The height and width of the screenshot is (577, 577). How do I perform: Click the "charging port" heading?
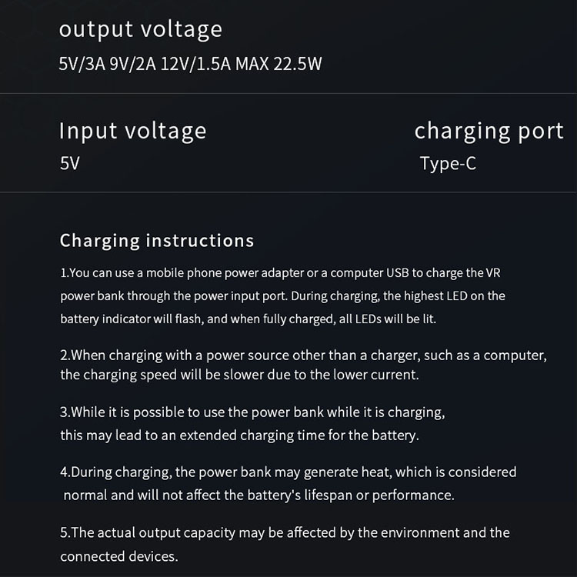pyautogui.click(x=489, y=131)
